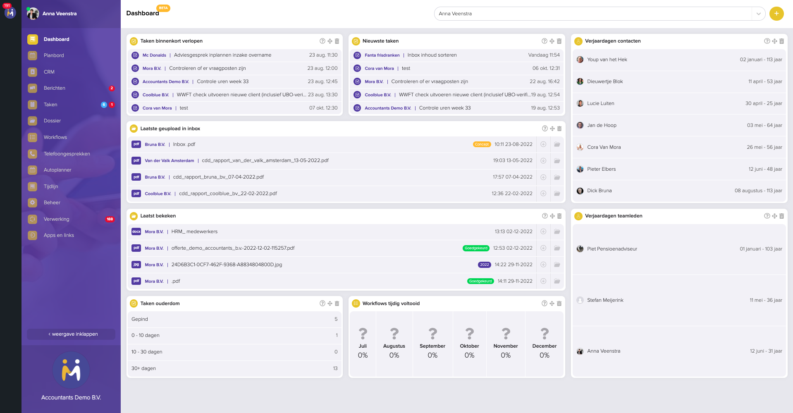Image resolution: width=793 pixels, height=413 pixels.
Task: Open folder for the 24D6B3C1 jpg row
Action: point(557,265)
